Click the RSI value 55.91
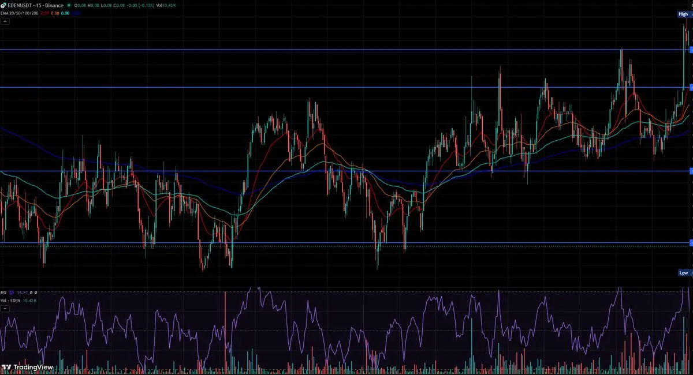The image size is (693, 375). point(23,292)
